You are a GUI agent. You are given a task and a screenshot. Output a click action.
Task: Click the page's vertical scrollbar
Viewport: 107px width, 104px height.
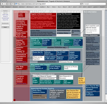pyautogui.click(x=106, y=55)
